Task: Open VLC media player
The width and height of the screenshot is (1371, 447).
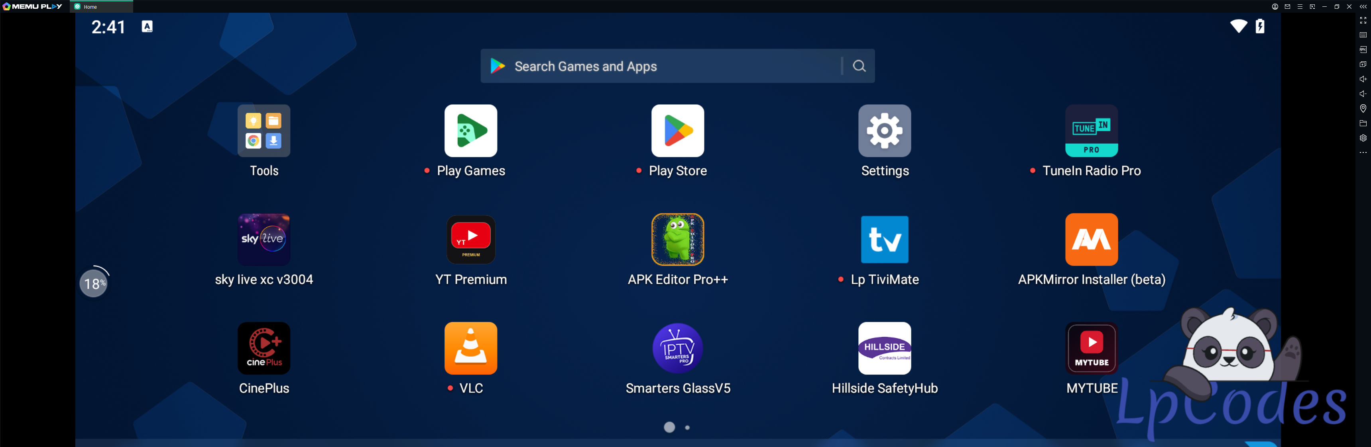Action: (x=471, y=349)
